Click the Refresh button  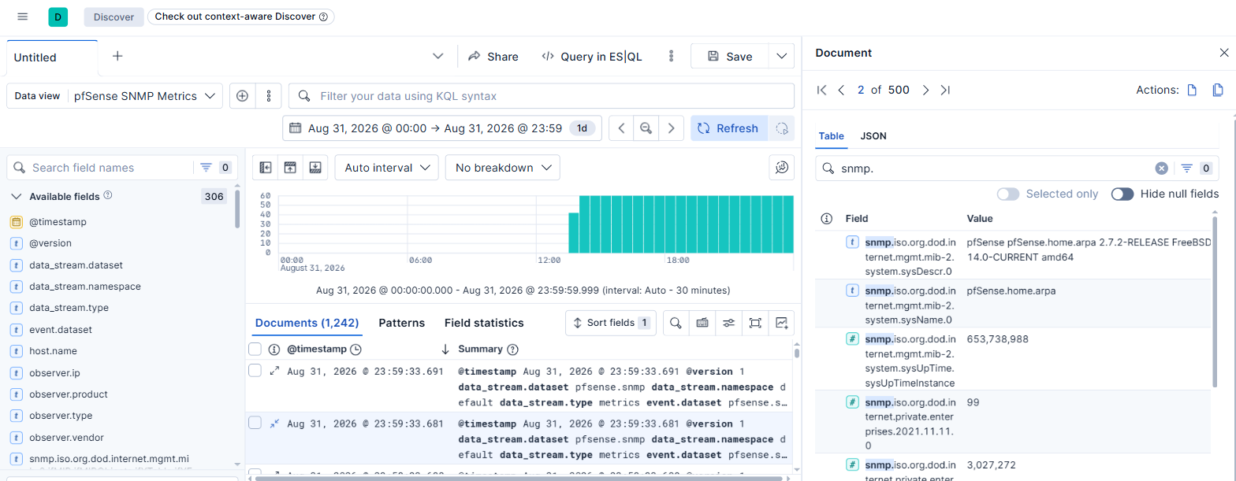tap(729, 128)
